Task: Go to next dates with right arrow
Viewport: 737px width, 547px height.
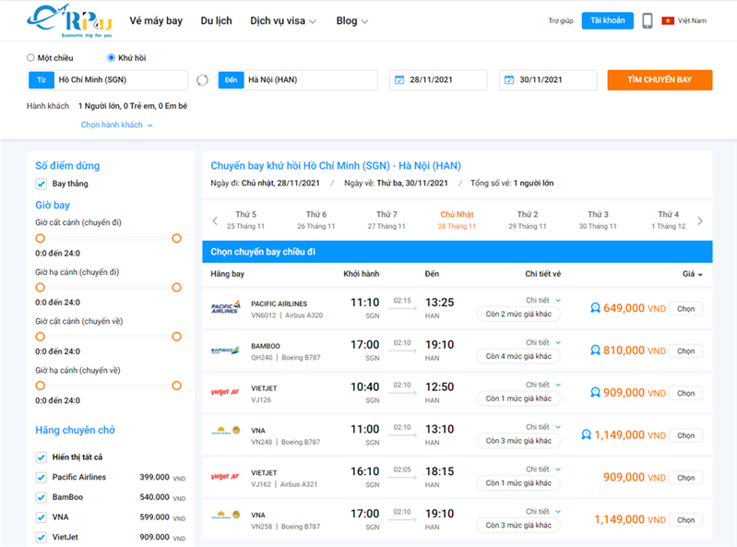Action: pos(700,220)
